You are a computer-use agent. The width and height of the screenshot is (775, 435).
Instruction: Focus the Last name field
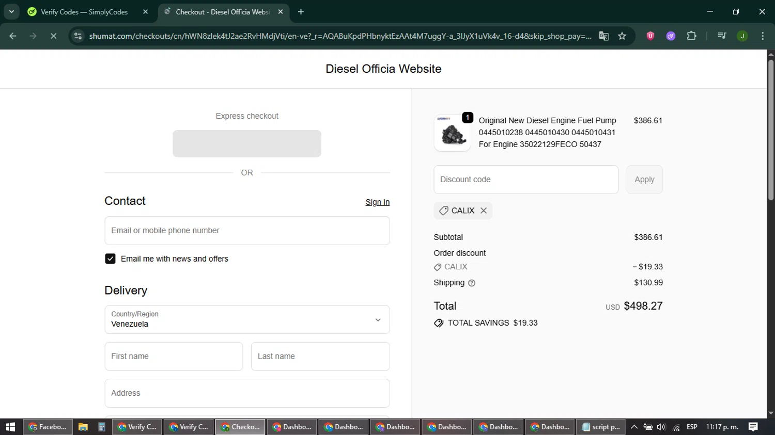320,356
